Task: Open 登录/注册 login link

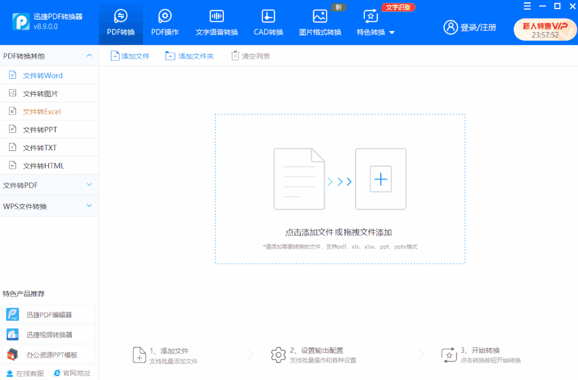Action: (x=478, y=27)
